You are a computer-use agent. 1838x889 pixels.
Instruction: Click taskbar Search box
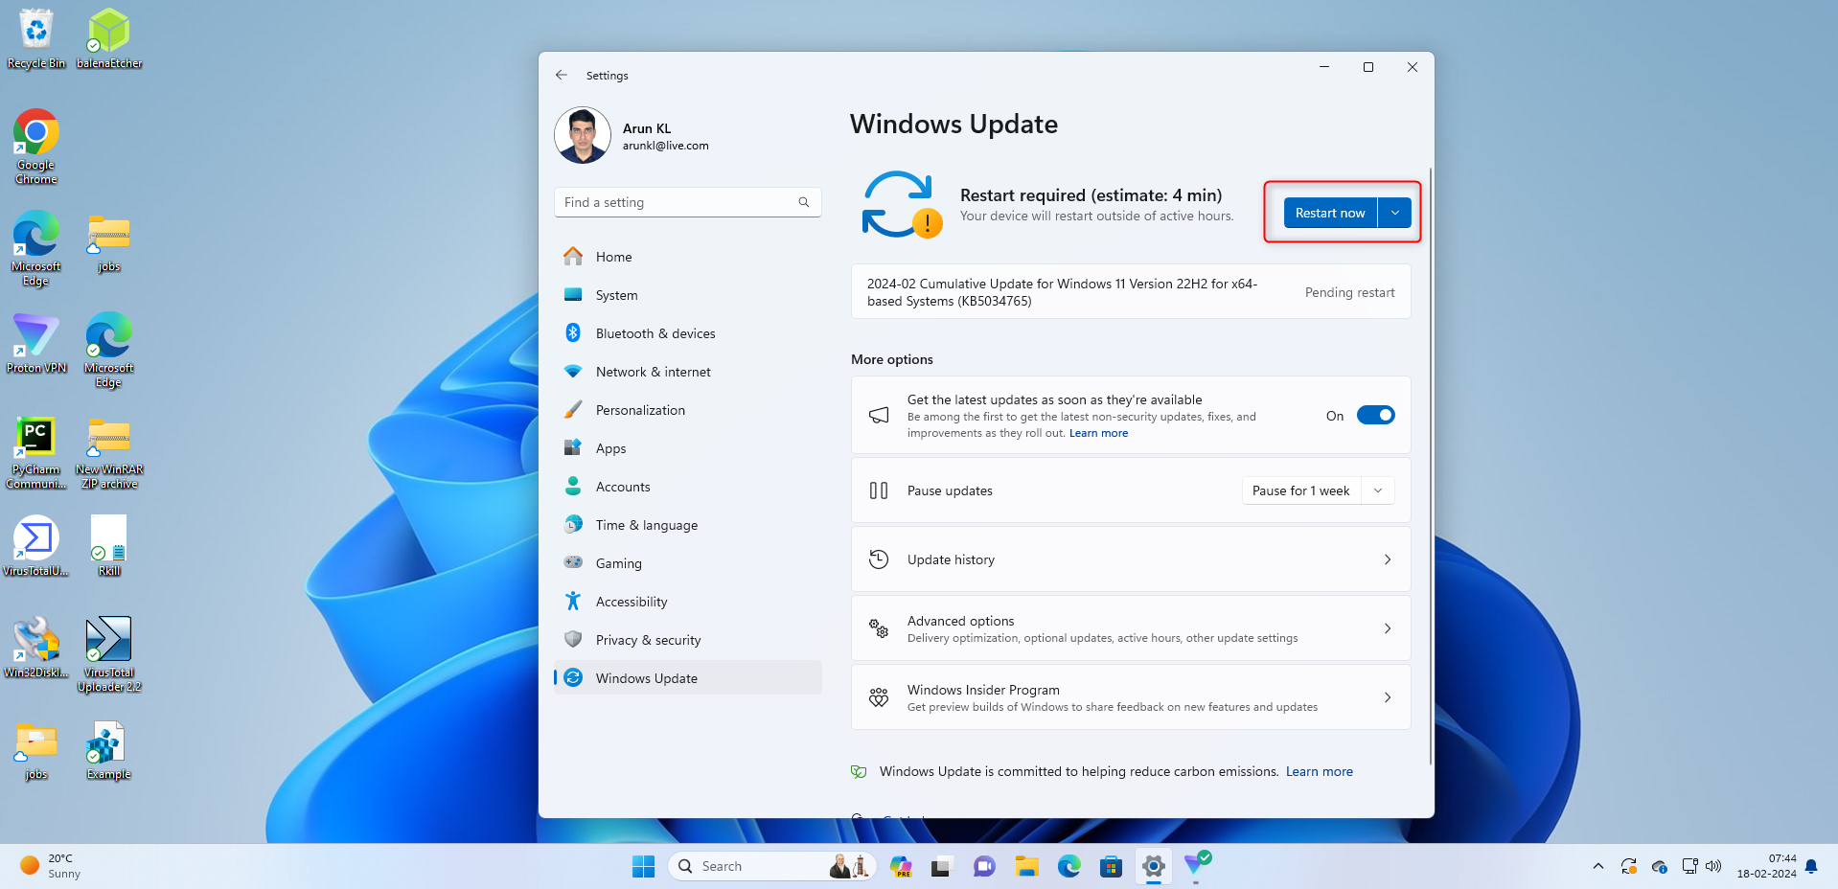point(771,866)
